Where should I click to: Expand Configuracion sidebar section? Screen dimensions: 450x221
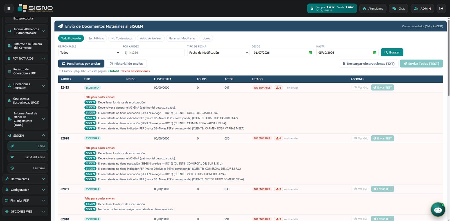(25, 190)
